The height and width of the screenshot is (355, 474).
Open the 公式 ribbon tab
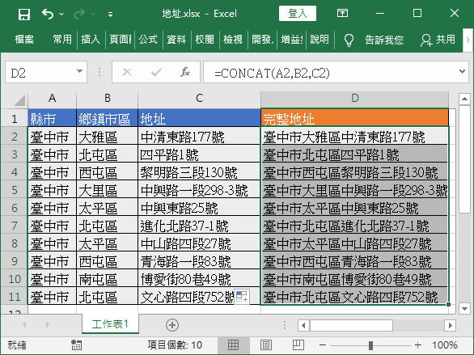click(x=148, y=40)
